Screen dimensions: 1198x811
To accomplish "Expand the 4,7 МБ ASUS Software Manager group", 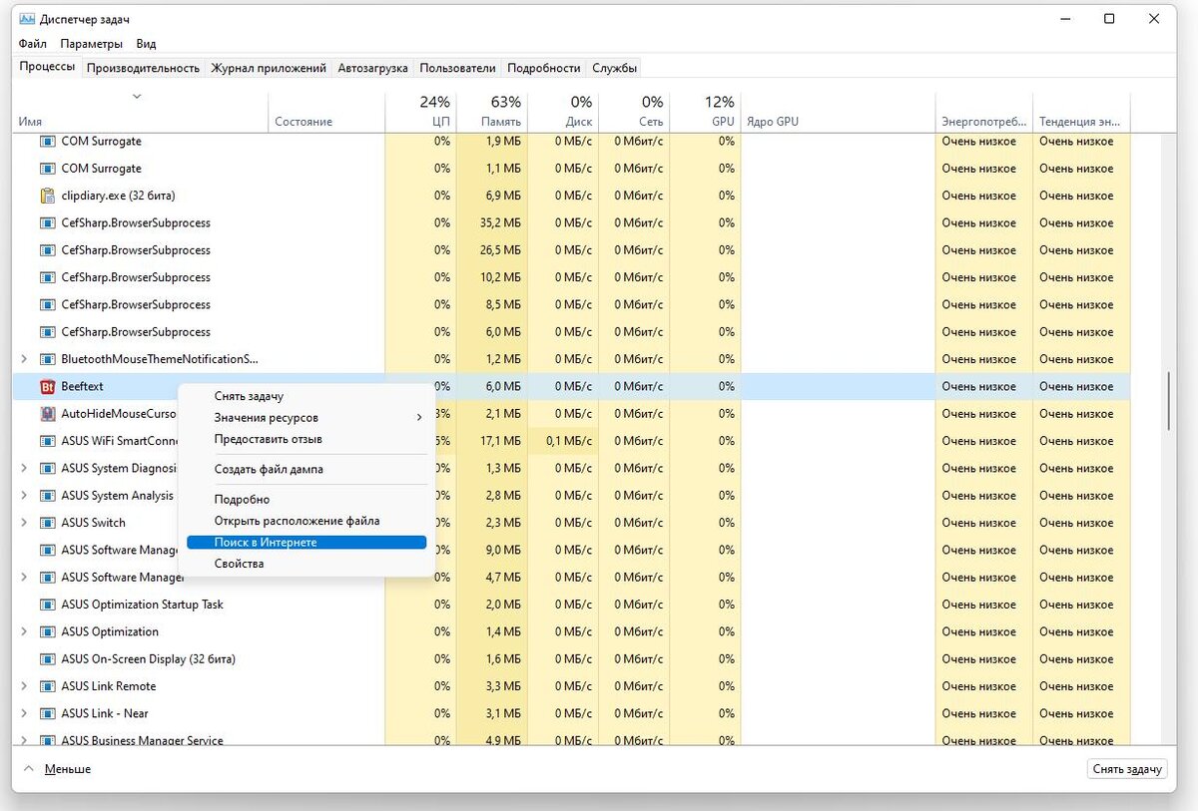I will pos(24,577).
